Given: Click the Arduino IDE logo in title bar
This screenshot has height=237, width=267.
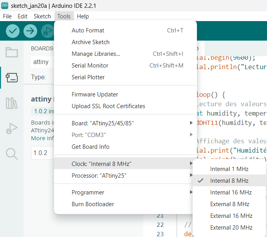Looking at the screenshot, I should click(5, 5).
